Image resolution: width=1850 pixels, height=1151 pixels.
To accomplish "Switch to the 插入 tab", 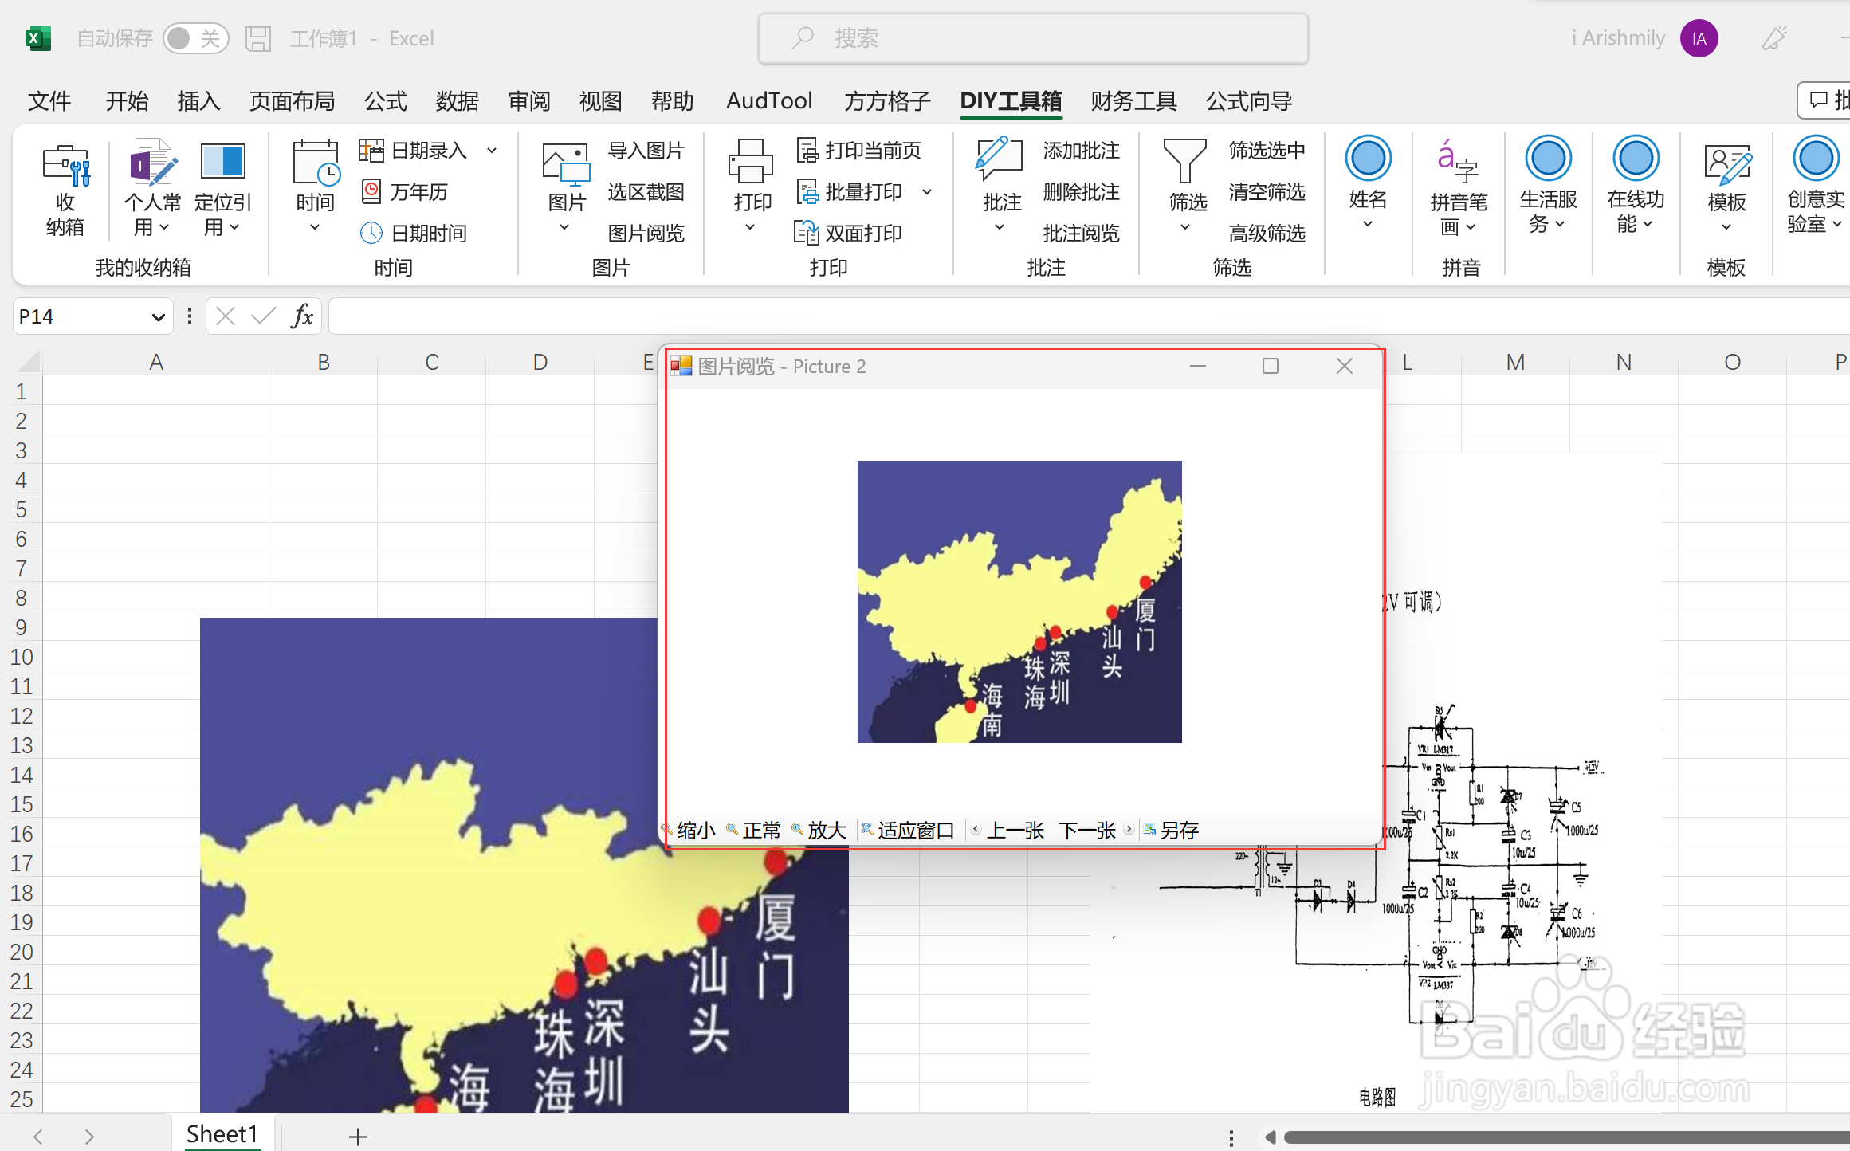I will (x=198, y=101).
